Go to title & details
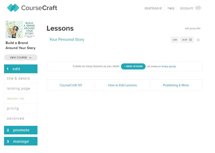 (x=21, y=78)
